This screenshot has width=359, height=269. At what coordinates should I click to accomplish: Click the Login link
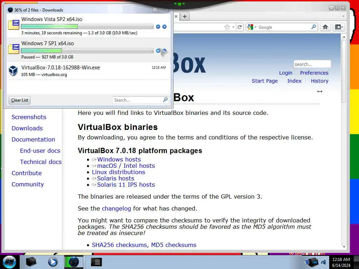[x=285, y=73]
